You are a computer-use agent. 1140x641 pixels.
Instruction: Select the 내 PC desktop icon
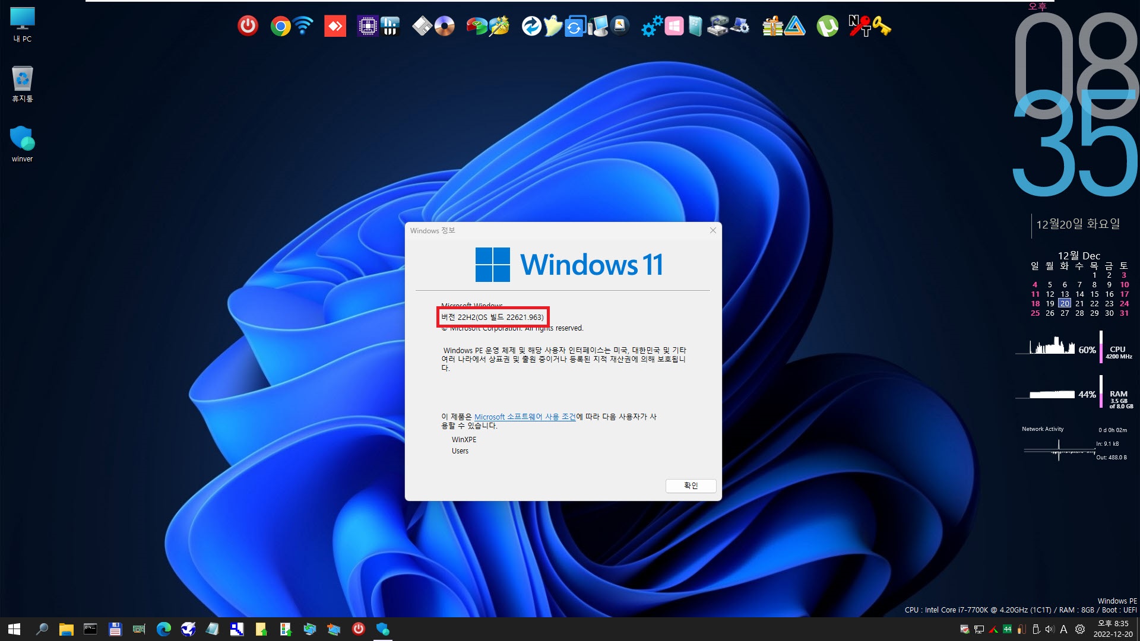click(x=23, y=25)
